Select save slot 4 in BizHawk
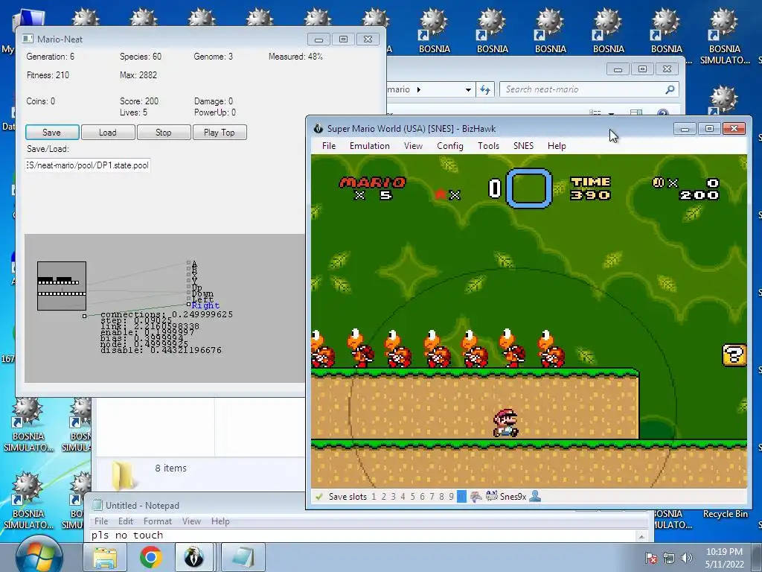This screenshot has height=572, width=762. click(x=403, y=497)
